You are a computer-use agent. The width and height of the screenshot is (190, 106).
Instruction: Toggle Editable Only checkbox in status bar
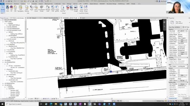(x=156, y=101)
